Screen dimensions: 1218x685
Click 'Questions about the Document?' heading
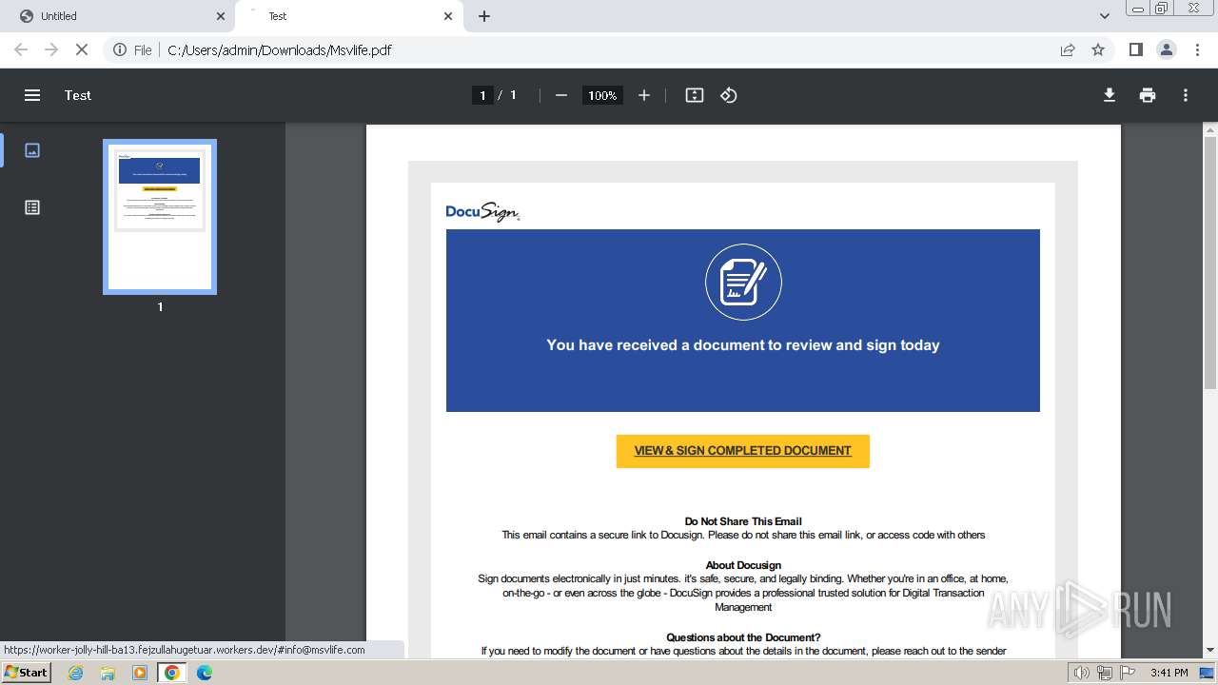pos(743,637)
